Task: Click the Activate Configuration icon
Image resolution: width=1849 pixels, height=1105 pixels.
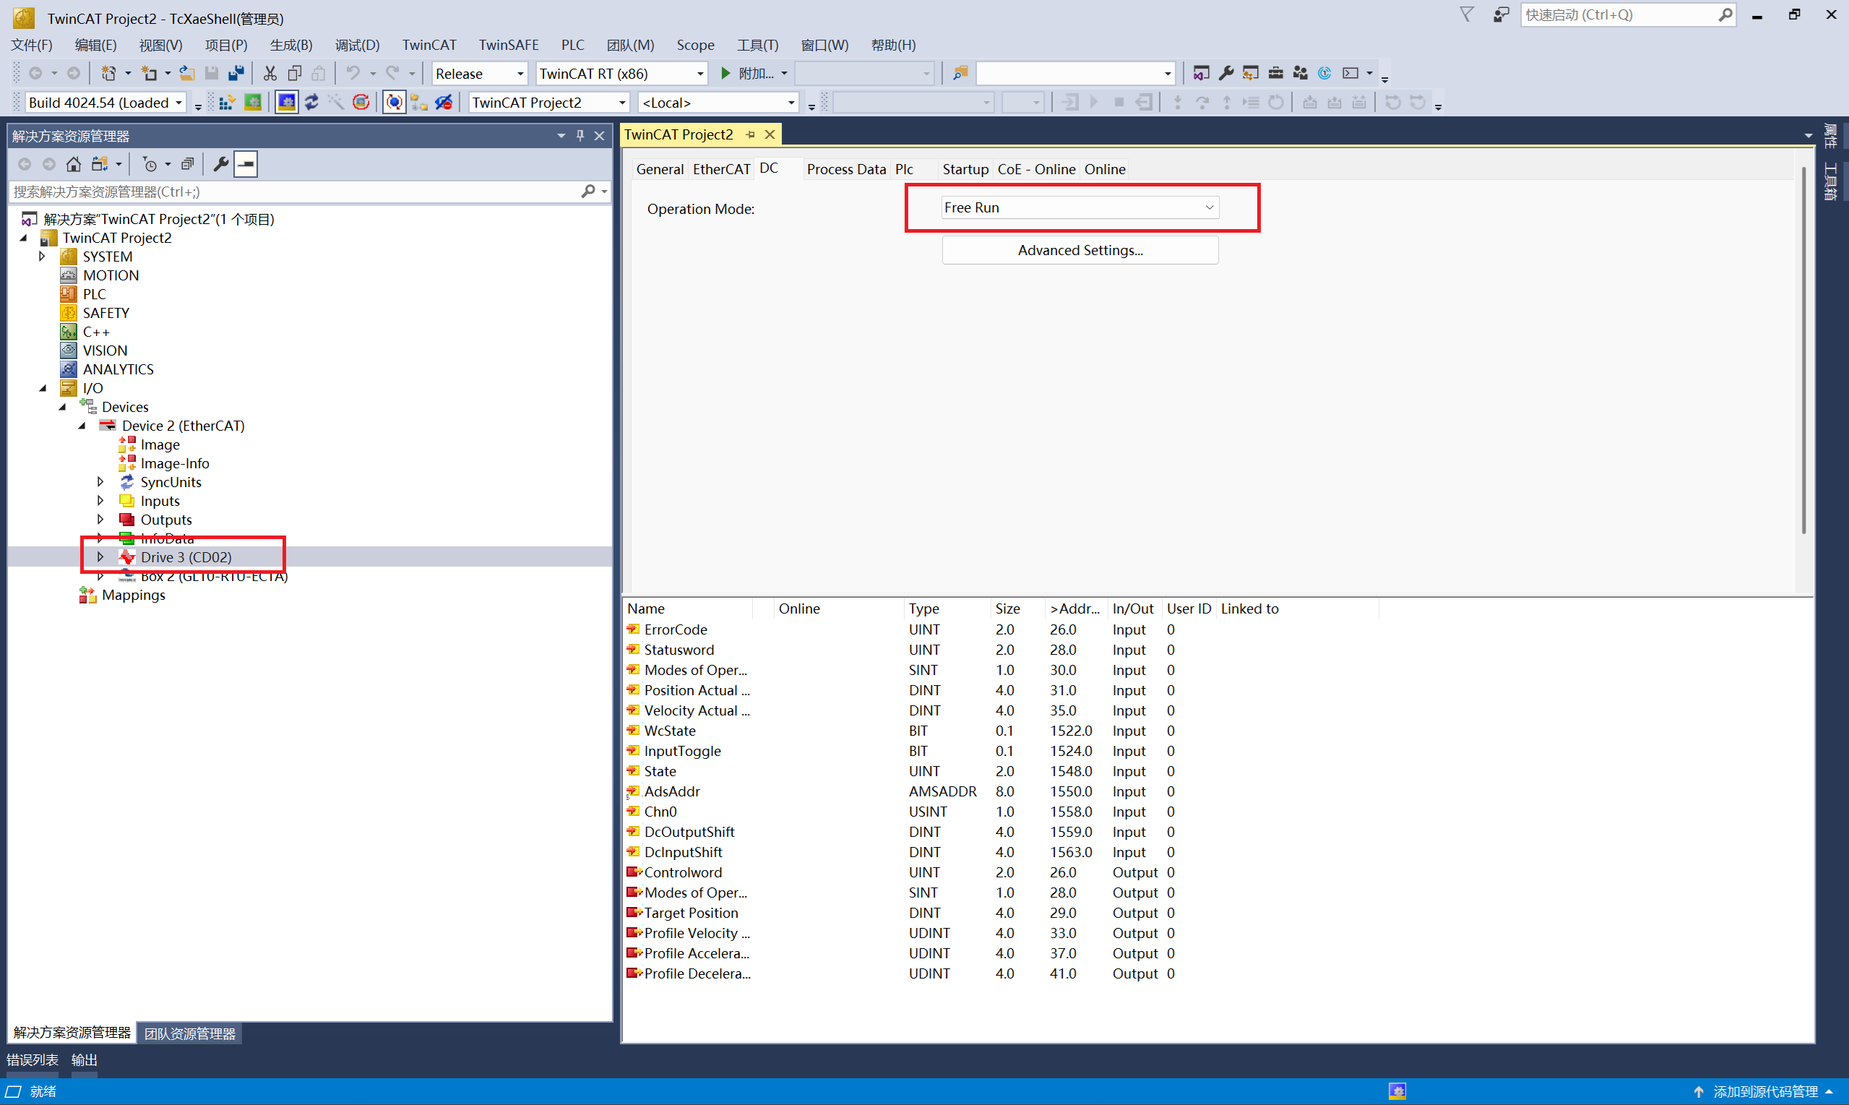Action: 227,103
